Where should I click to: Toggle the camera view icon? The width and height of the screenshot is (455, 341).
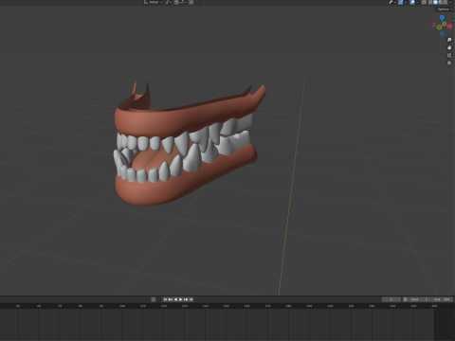[449, 55]
